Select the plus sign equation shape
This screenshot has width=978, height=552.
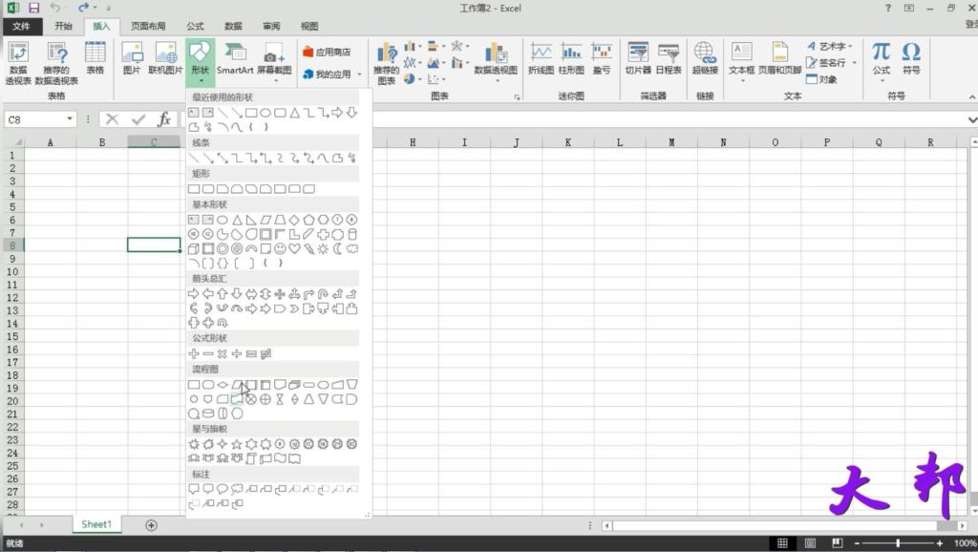click(x=194, y=353)
